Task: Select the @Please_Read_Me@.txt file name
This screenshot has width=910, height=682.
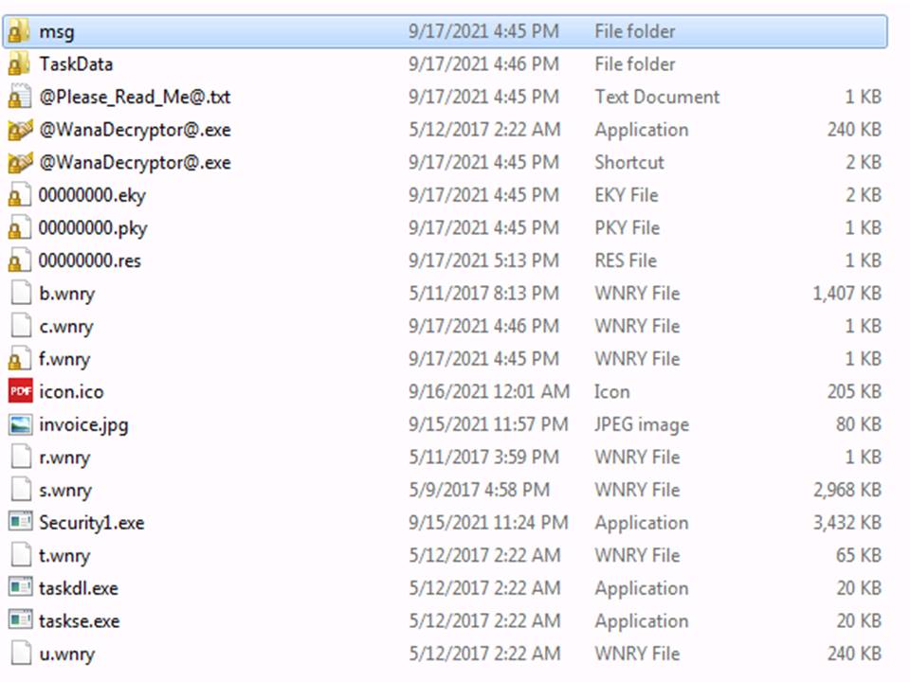Action: click(135, 97)
